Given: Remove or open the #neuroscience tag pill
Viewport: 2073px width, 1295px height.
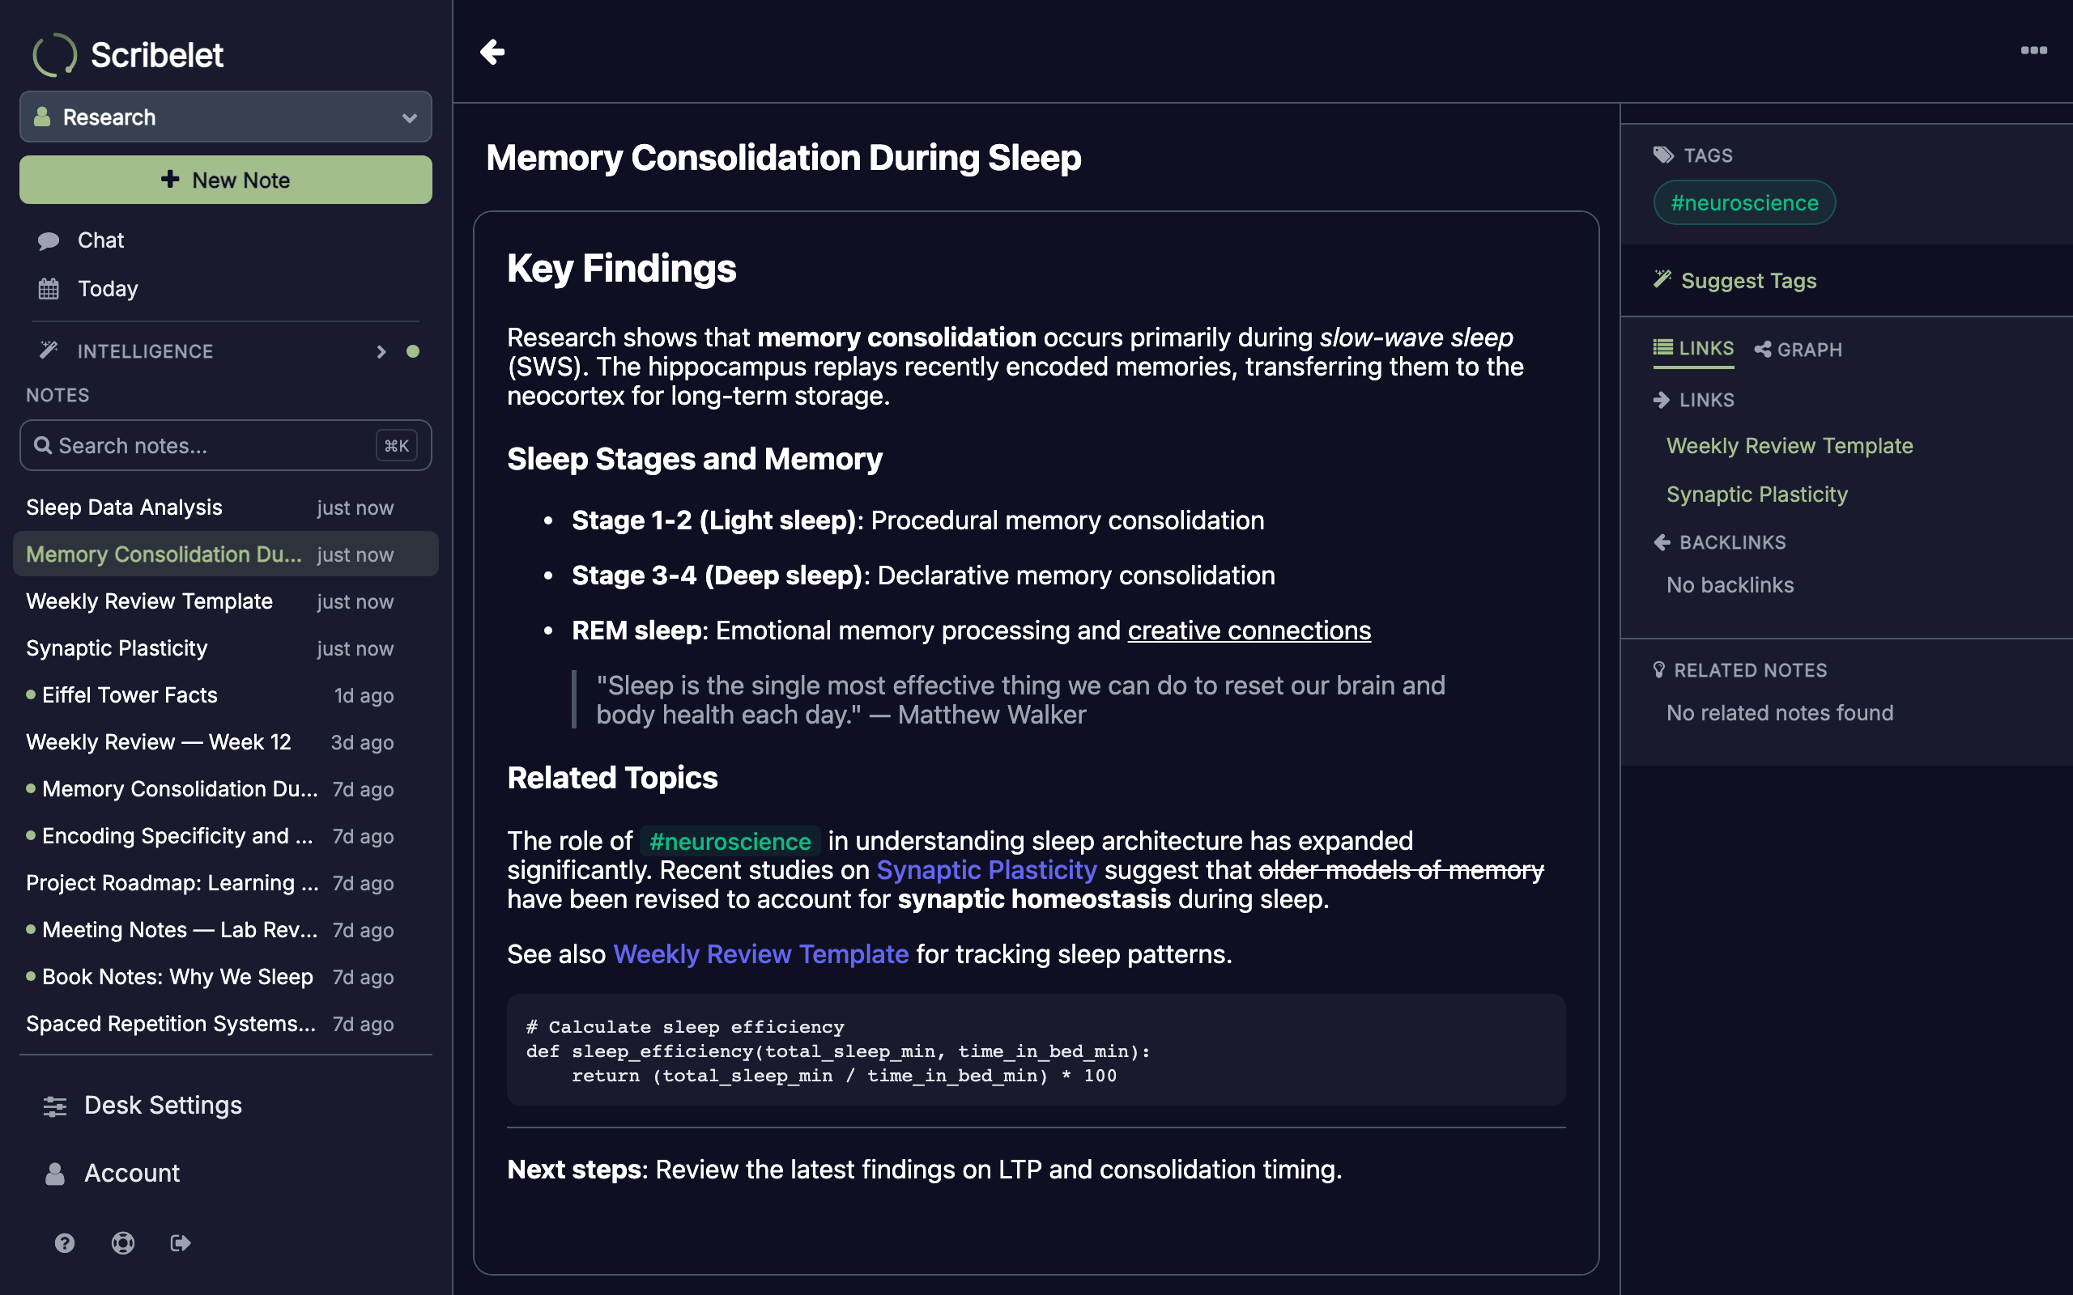Looking at the screenshot, I should (x=1744, y=203).
